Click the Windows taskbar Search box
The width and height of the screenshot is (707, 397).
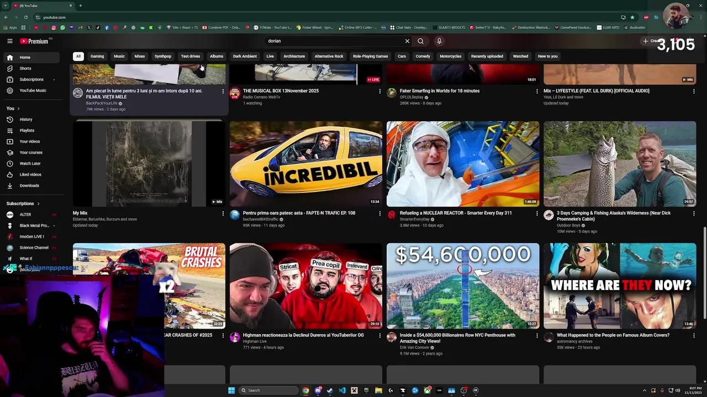click(268, 390)
